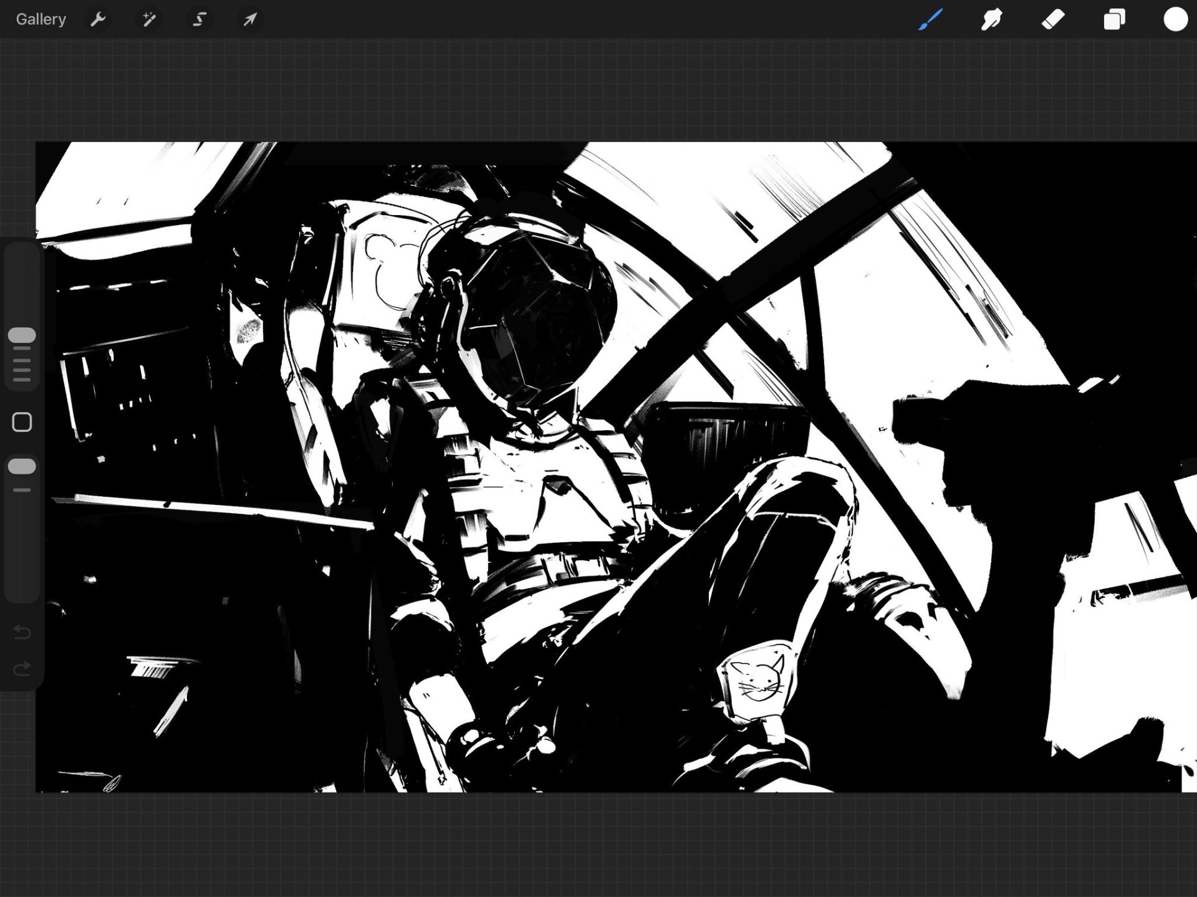Click the brush opacity slider handle
Screen dimensions: 1197x897
pyautogui.click(x=22, y=466)
